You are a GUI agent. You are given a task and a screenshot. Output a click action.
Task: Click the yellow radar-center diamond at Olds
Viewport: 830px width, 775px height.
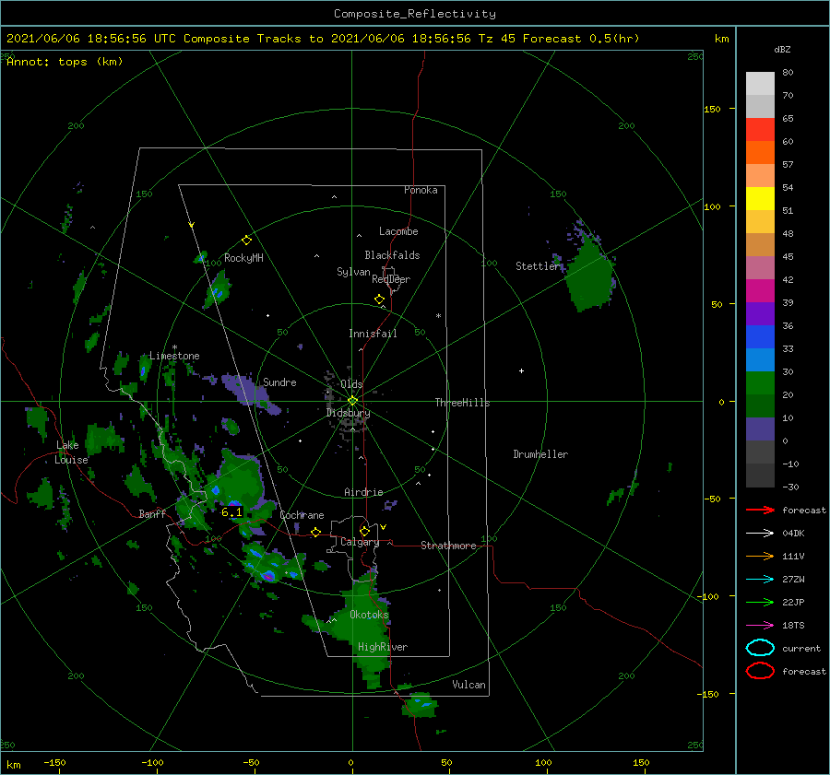(352, 401)
